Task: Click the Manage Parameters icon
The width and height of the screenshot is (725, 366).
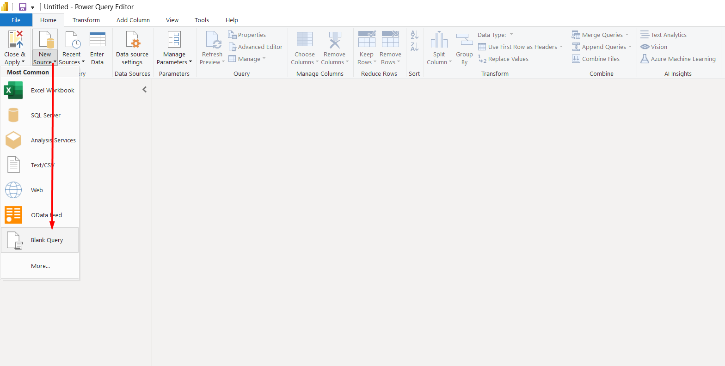Action: point(174,40)
